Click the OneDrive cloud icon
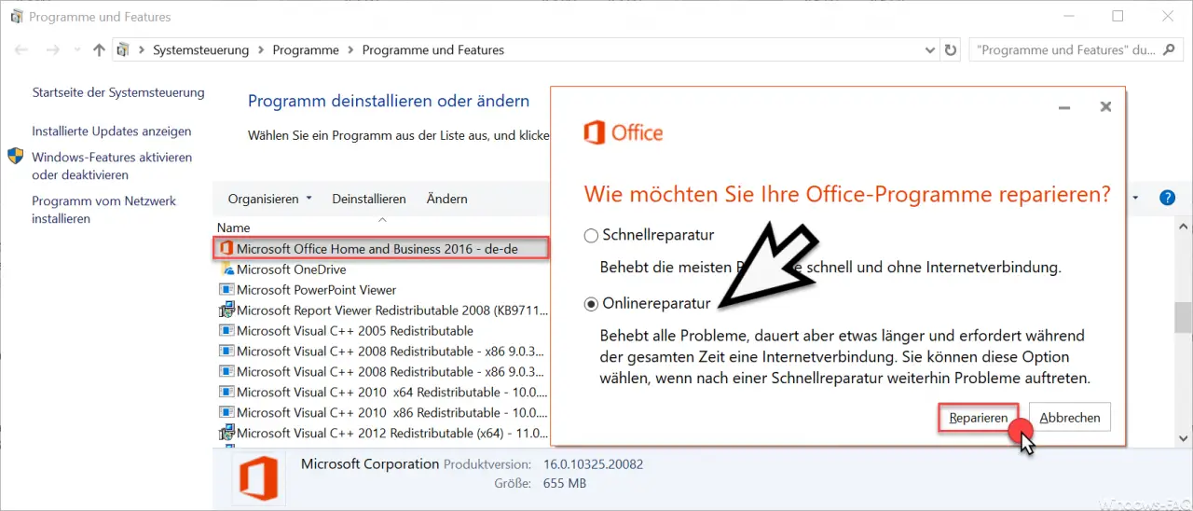This screenshot has height=511, width=1193. [226, 269]
